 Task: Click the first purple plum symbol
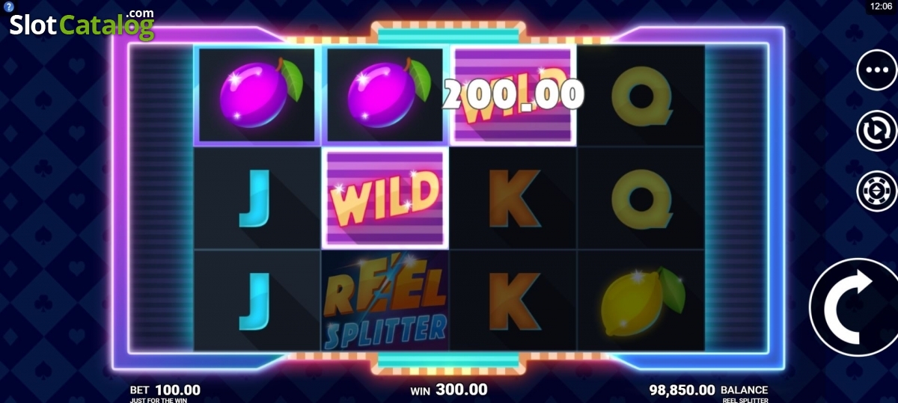point(257,94)
